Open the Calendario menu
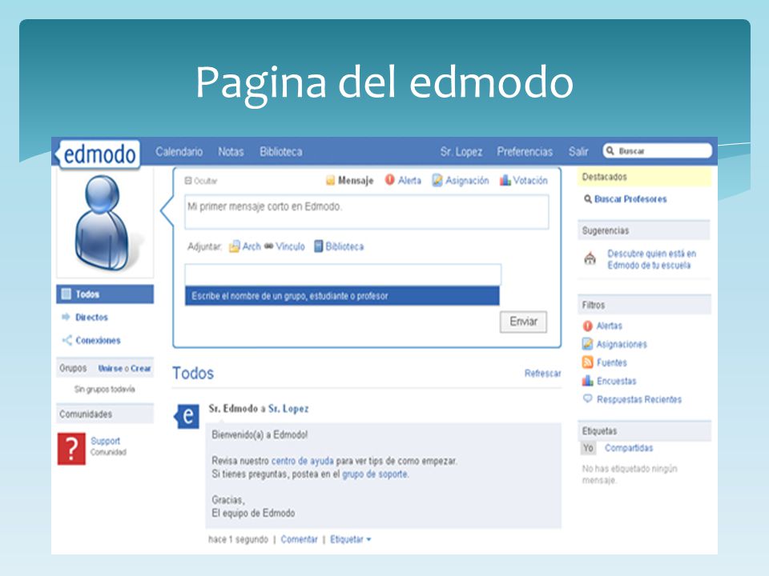Image resolution: width=769 pixels, height=576 pixels. pos(179,152)
